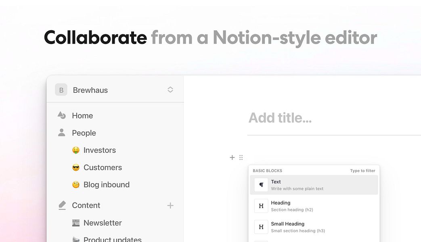Screen dimensions: 421x242
Task: Click the BASIC BLOCKS section label
Action: (268, 171)
